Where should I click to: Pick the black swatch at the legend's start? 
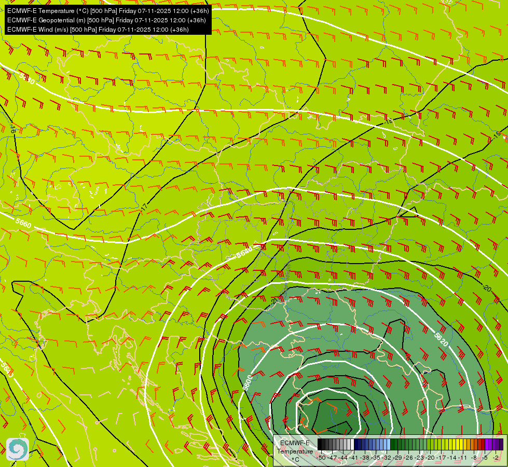click(320, 444)
